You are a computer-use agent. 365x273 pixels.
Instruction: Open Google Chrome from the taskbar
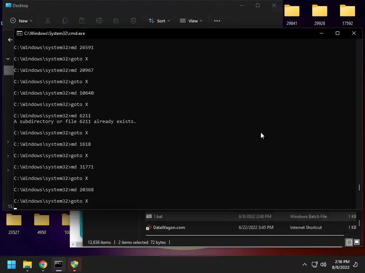click(43, 264)
